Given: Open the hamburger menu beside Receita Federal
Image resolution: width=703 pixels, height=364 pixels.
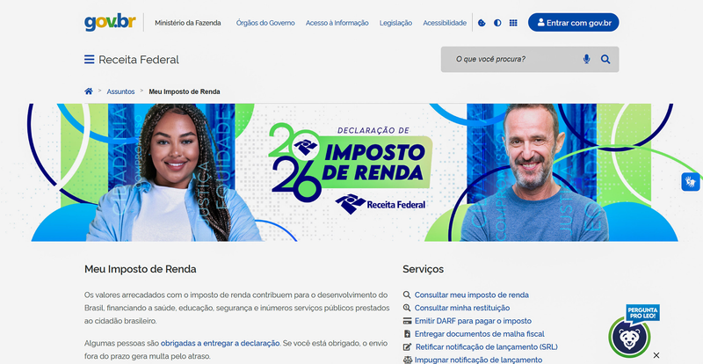Looking at the screenshot, I should click(90, 59).
